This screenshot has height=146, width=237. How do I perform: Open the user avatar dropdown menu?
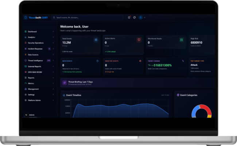(141, 17)
